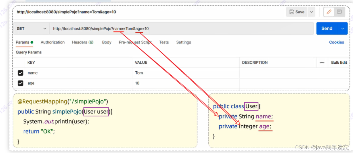Click the value cell containing 10
The height and width of the screenshot is (153, 353).
coord(186,83)
